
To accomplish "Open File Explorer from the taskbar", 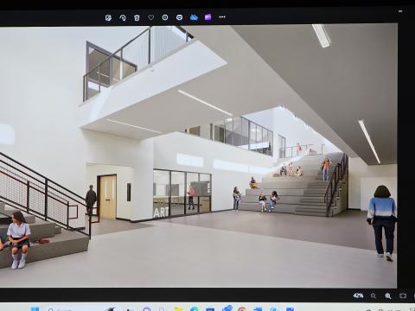I will pyautogui.click(x=179, y=309).
